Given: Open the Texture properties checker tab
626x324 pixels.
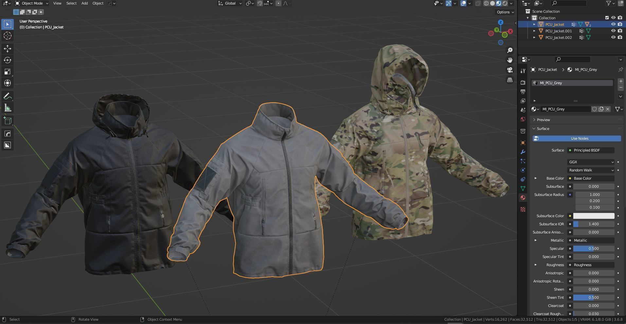Looking at the screenshot, I should pos(523,209).
